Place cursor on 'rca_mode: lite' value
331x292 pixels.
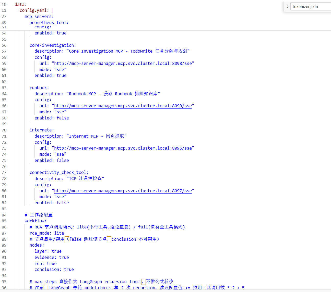coord(59,233)
